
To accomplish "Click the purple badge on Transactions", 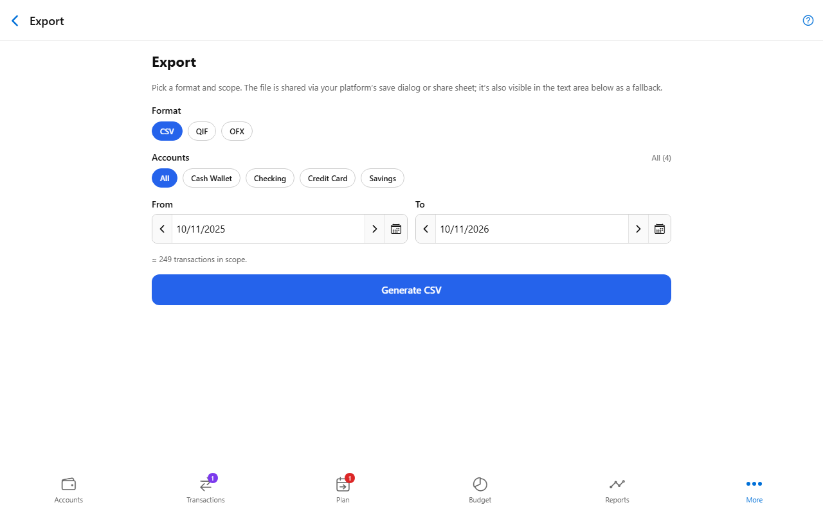I will tap(213, 478).
